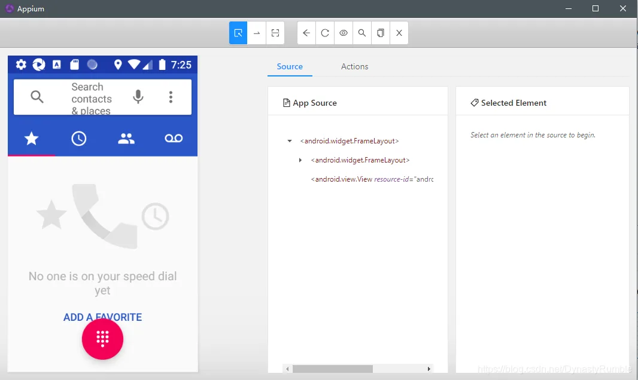Select the call history clock tab
638x380 pixels.
coord(78,139)
